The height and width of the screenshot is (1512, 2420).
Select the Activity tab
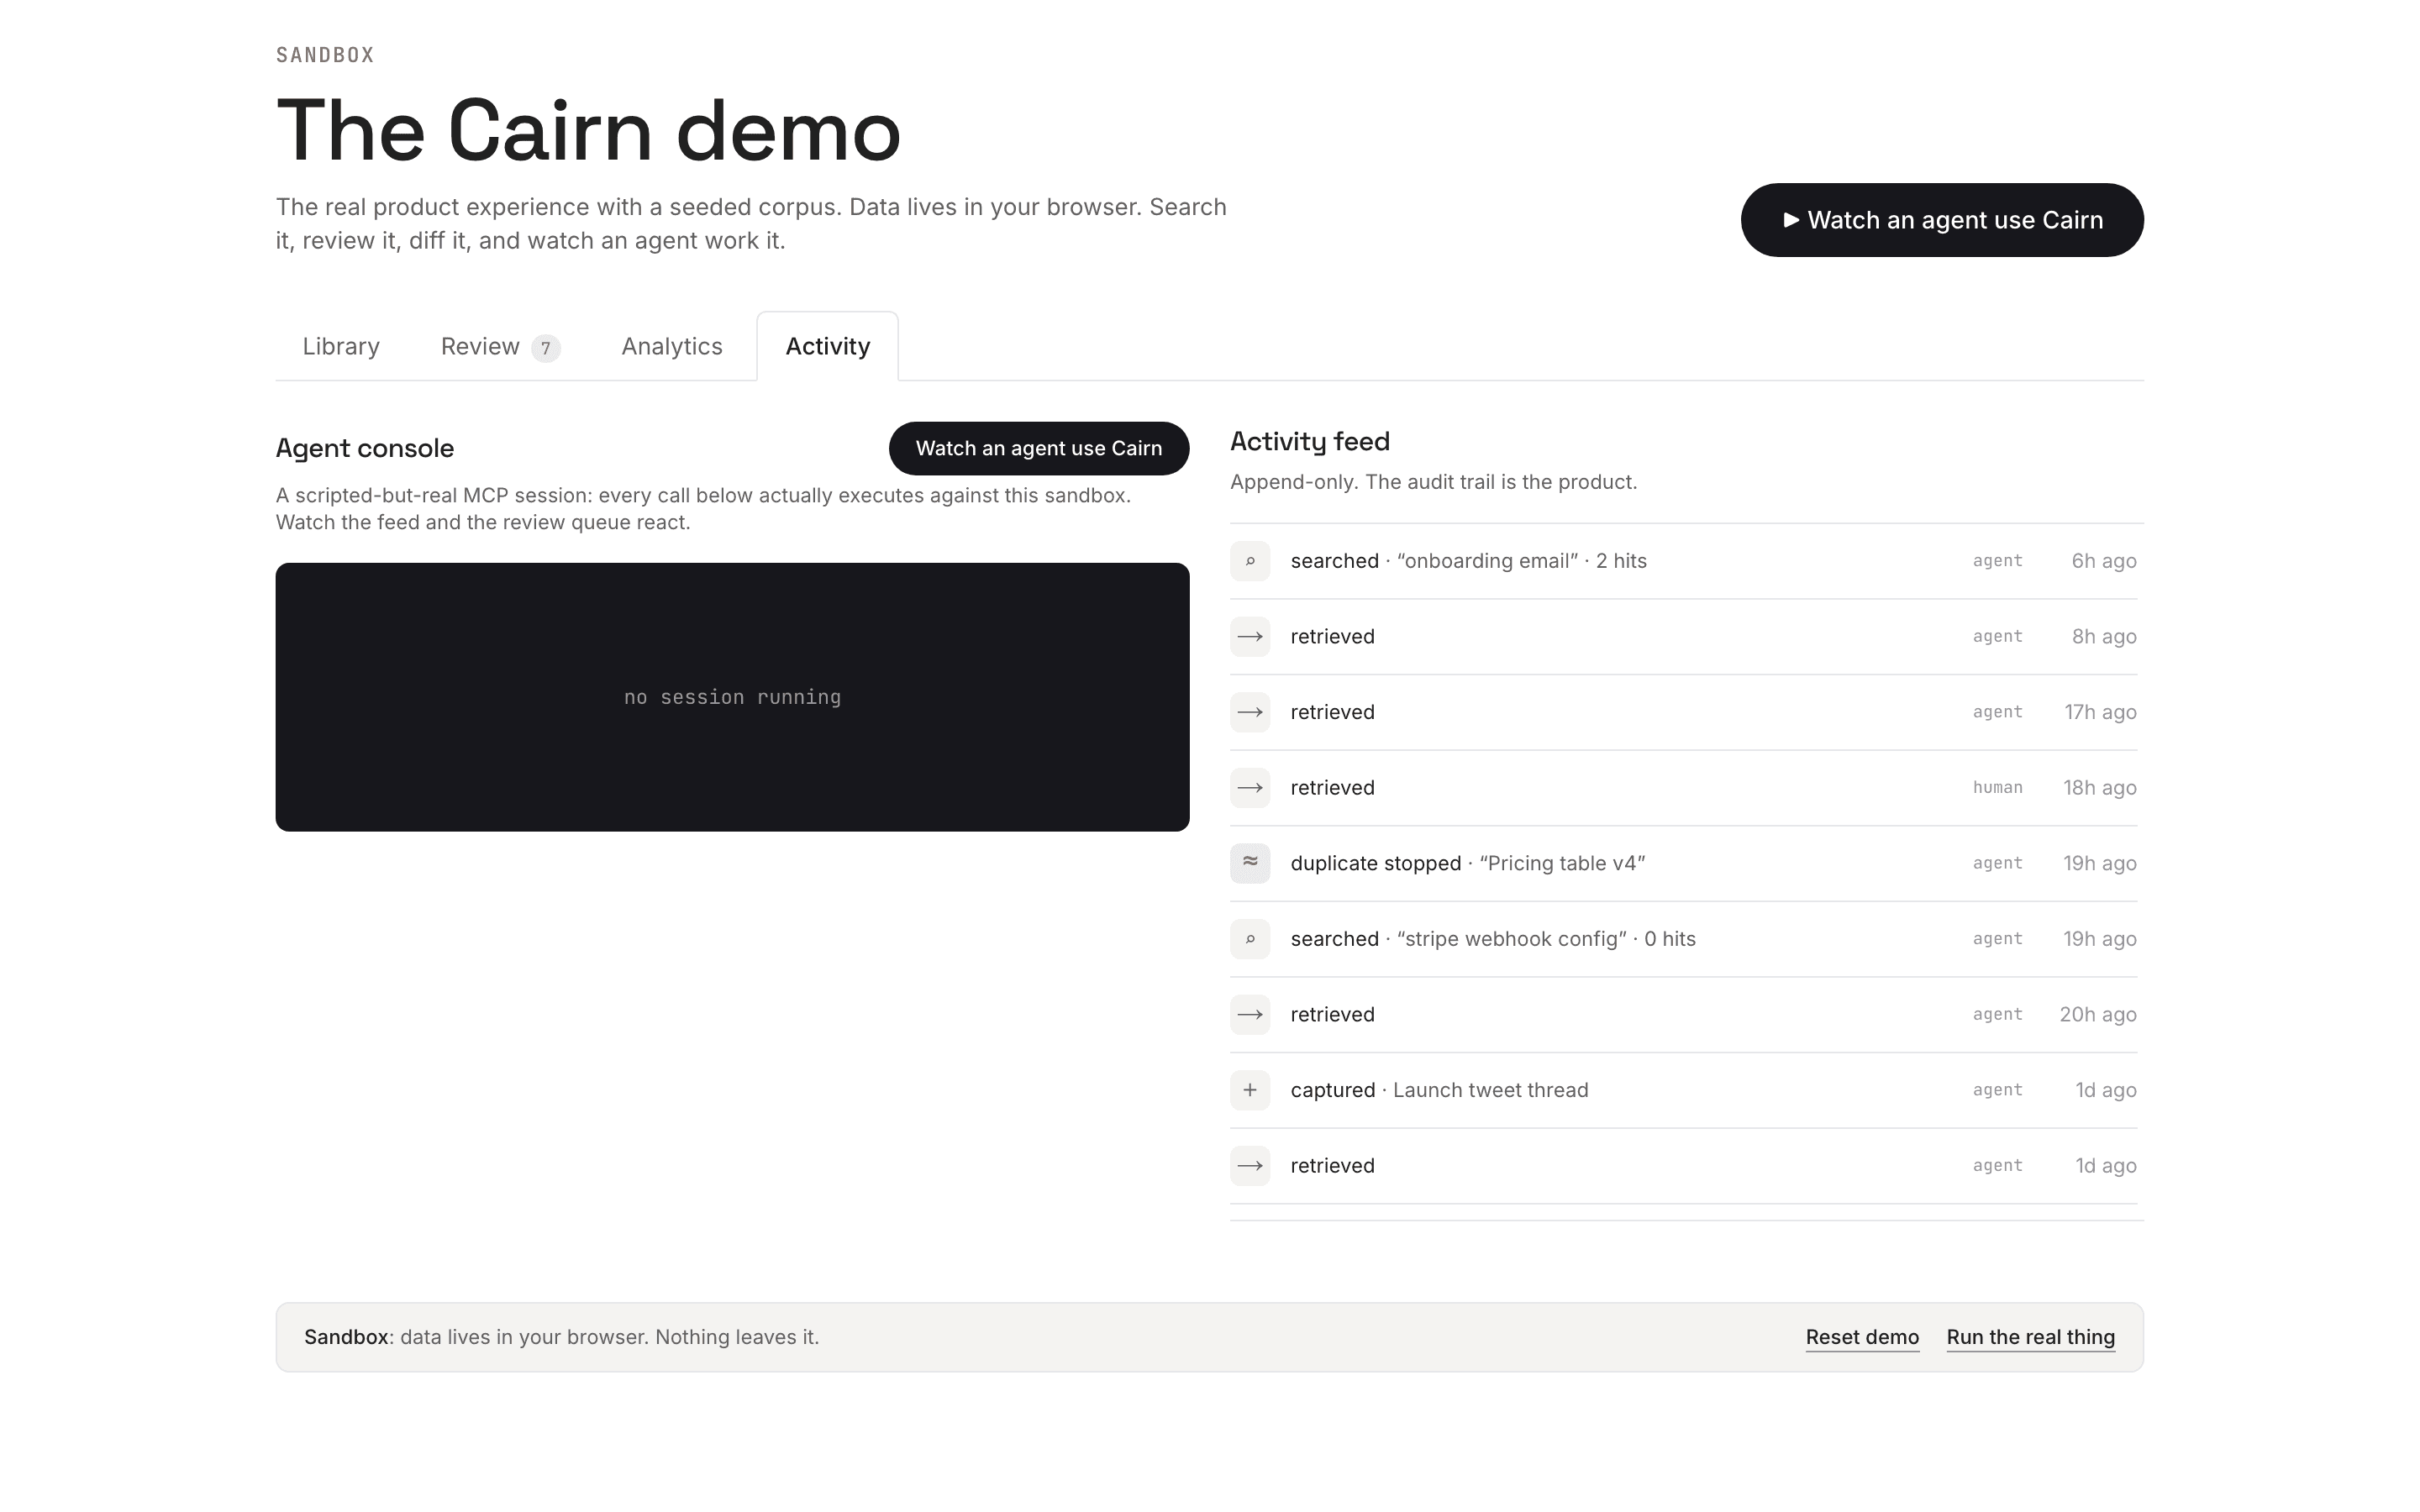tap(827, 346)
